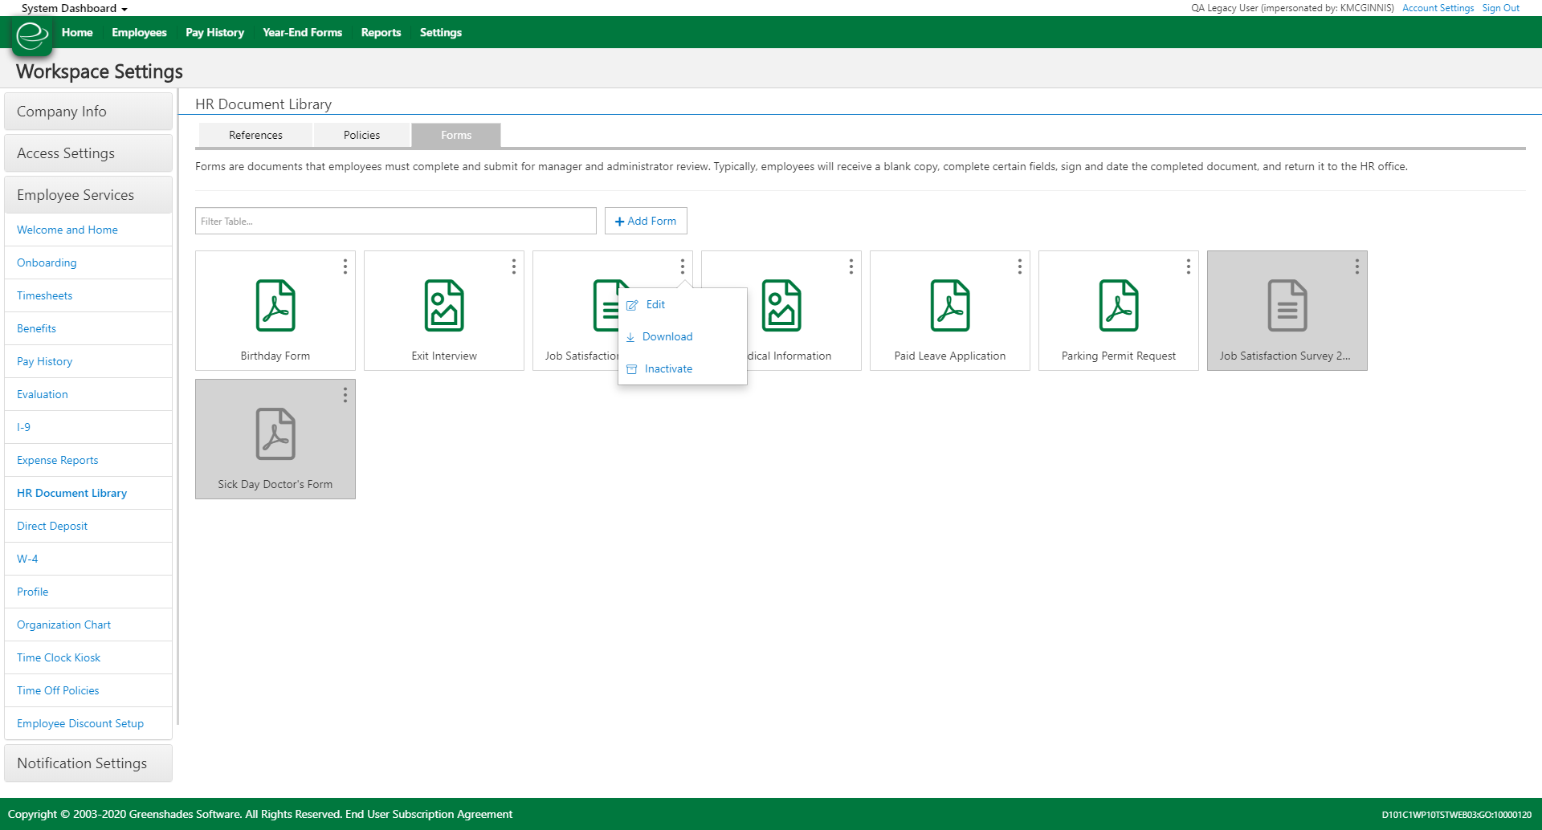Image resolution: width=1542 pixels, height=830 pixels.
Task: Click Paid Leave Application PDF icon
Action: [x=950, y=305]
